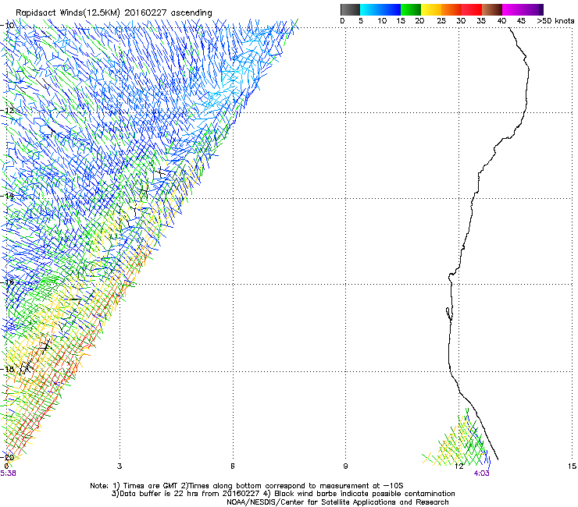Click the '-14' latitude axis label
The width and height of the screenshot is (578, 507).
coord(8,197)
